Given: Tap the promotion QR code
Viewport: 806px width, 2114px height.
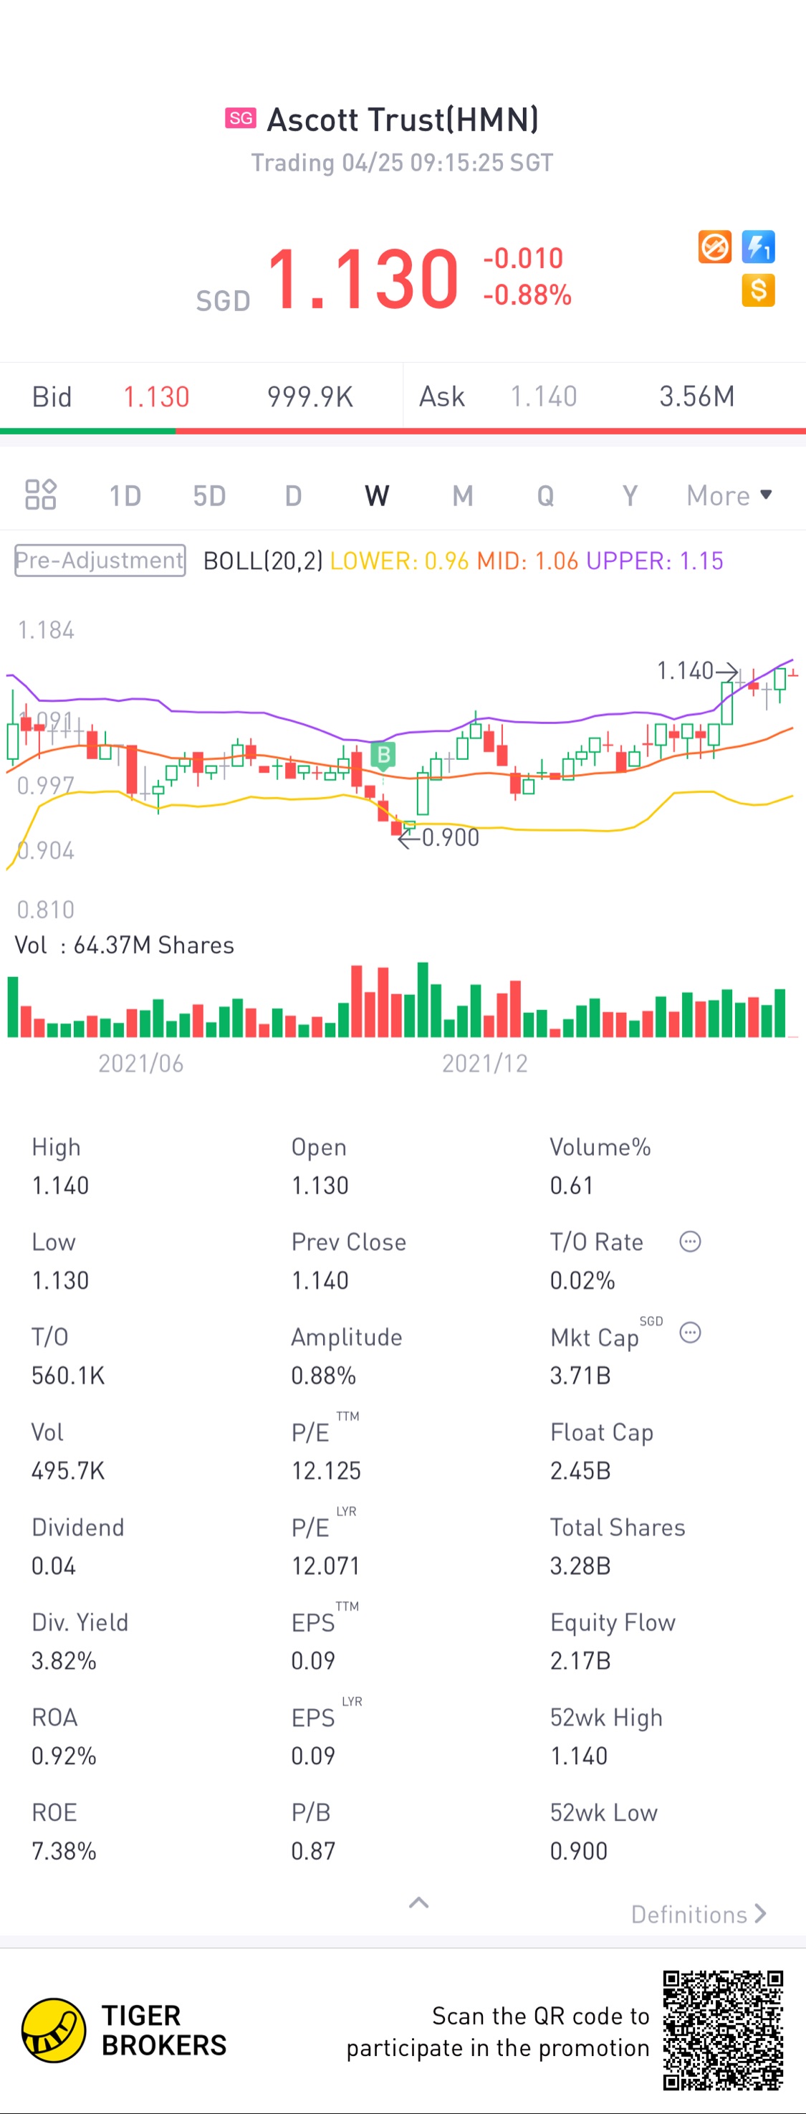Looking at the screenshot, I should (x=723, y=2030).
